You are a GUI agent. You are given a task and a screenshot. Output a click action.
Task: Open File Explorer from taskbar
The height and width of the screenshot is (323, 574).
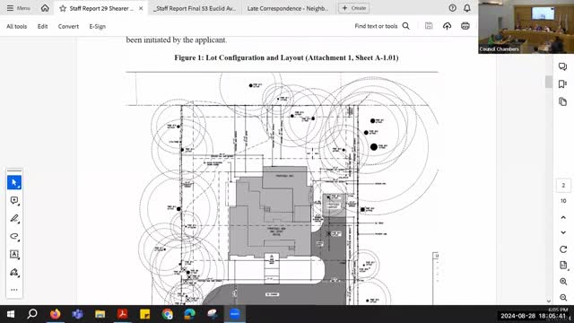pos(100,314)
